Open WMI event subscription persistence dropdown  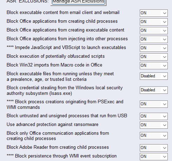pos(154,156)
